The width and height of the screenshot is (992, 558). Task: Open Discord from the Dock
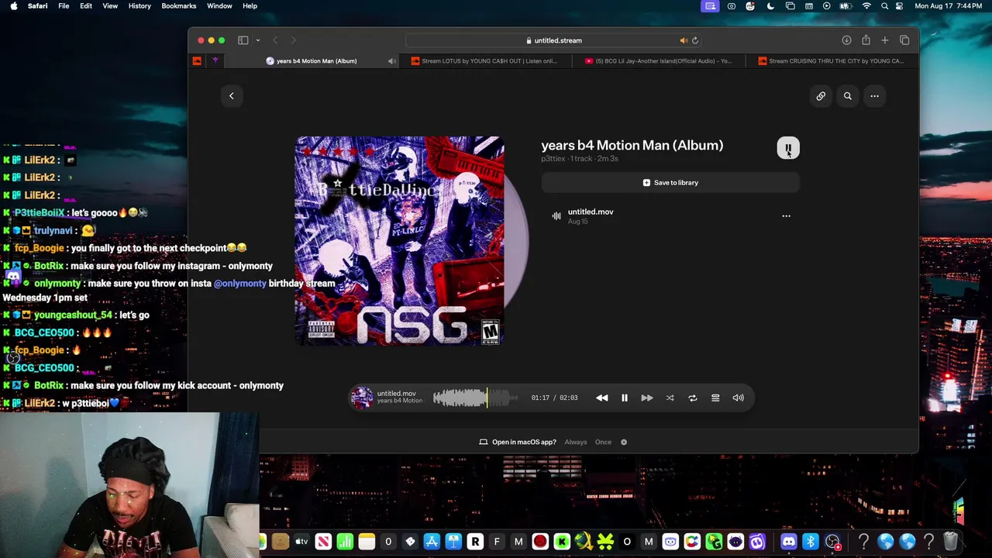tap(789, 542)
